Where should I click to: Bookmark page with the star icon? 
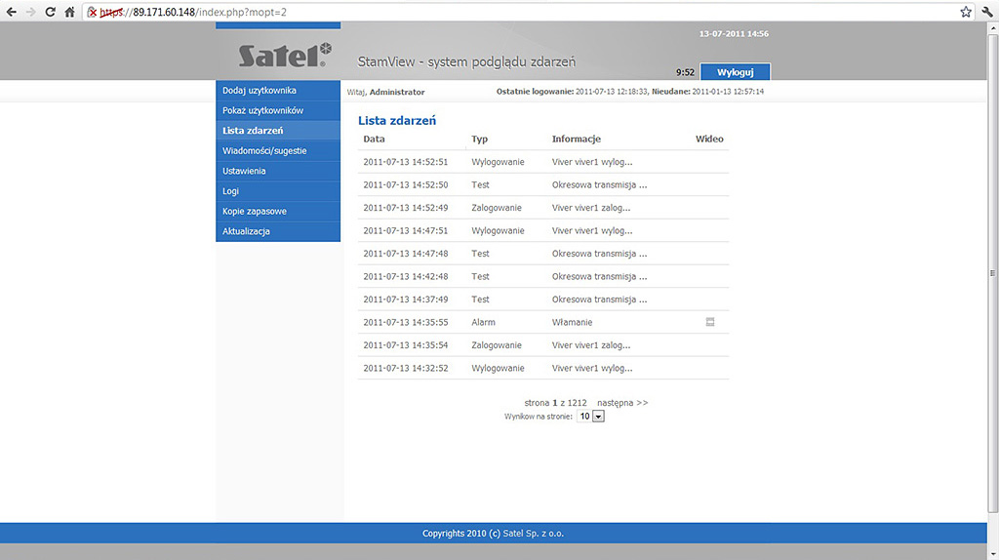coord(966,12)
